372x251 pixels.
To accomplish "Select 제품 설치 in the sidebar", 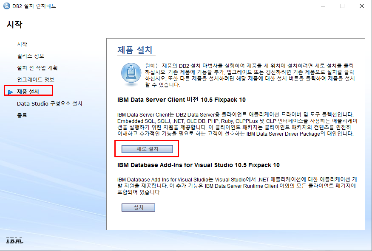I will pos(28,92).
